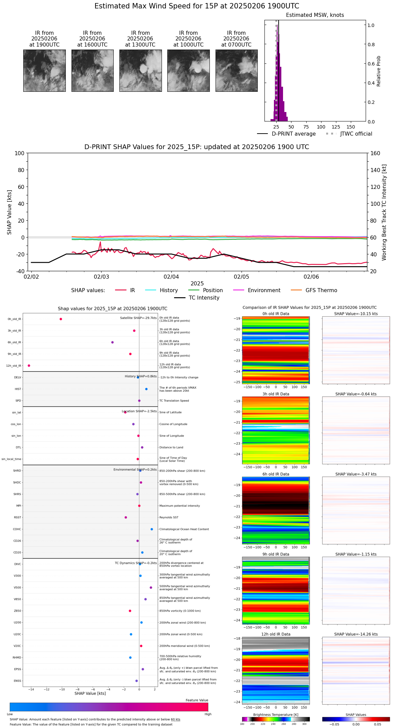The image size is (394, 728).
Task: Click the SHAP Values red-blue colorbar
Action: tap(356, 719)
